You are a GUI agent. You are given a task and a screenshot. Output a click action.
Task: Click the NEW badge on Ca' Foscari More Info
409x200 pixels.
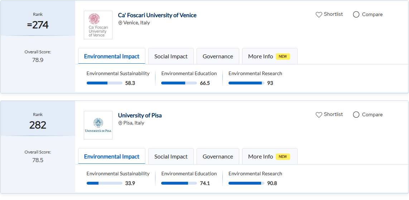click(283, 57)
